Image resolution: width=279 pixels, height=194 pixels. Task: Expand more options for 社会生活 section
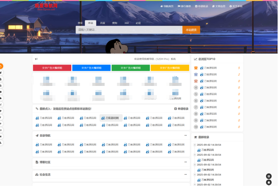coord(186,175)
